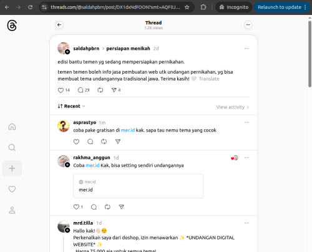Go back using the thread back arrow
Image resolution: width=312 pixels, height=252 pixels.
[59, 25]
